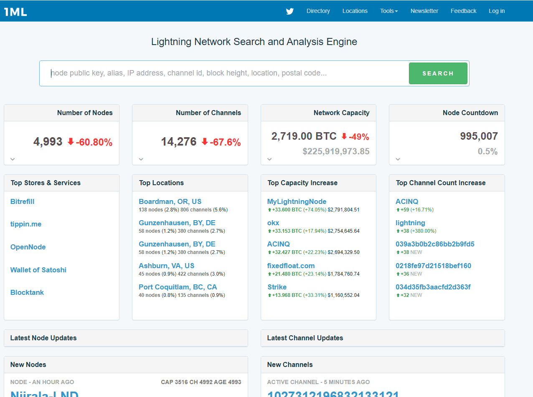Open the Locations menu item
533x397 pixels.
(x=355, y=11)
